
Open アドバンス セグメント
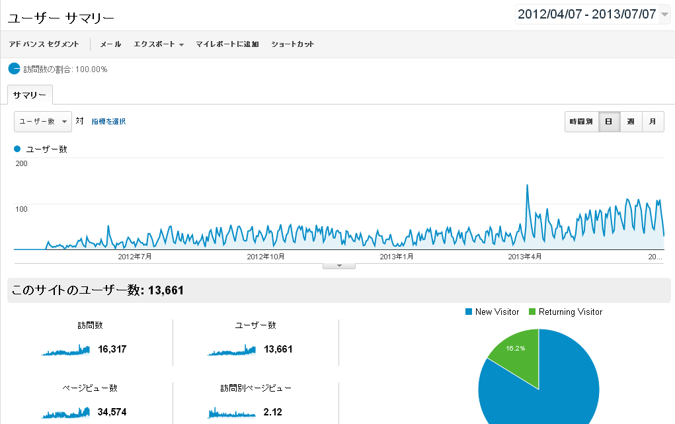tap(44, 44)
